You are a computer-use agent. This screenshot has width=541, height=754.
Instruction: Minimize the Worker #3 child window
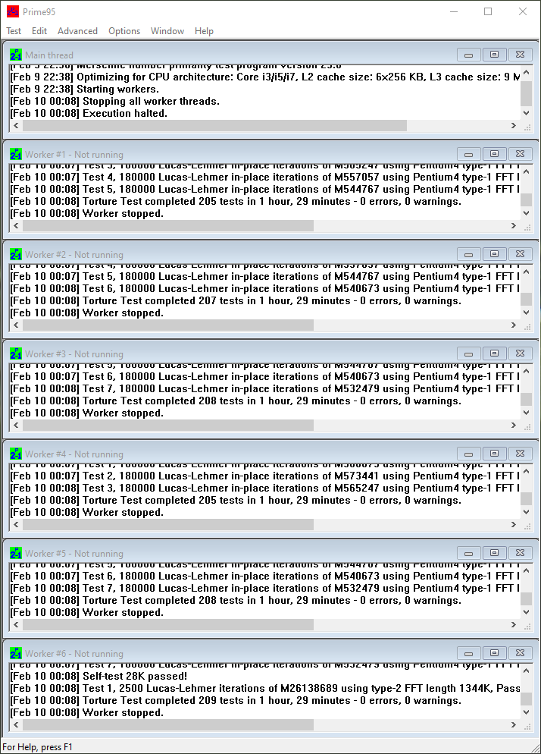[468, 354]
